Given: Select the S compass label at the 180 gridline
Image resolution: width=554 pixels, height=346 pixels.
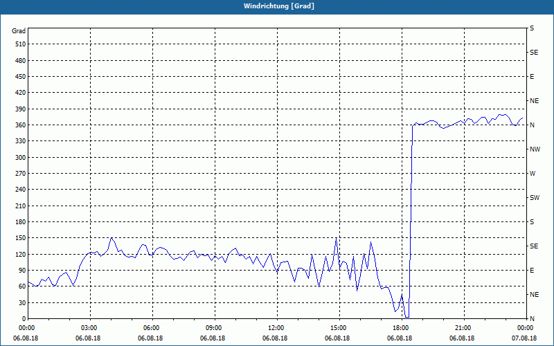Looking at the screenshot, I should [x=532, y=222].
